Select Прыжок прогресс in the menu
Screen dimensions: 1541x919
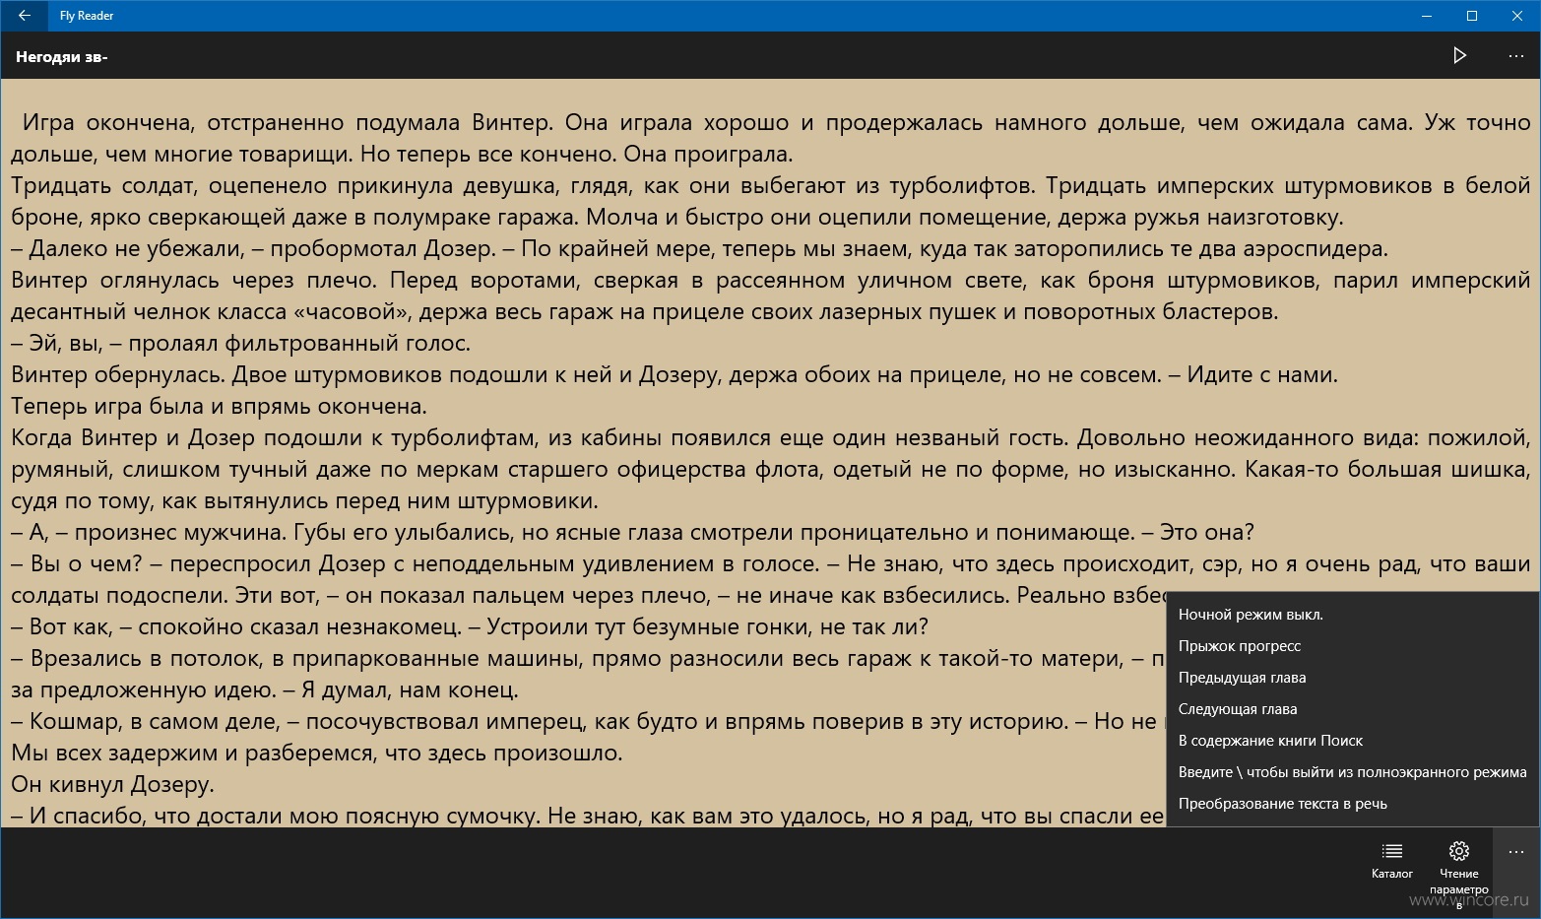1352,646
